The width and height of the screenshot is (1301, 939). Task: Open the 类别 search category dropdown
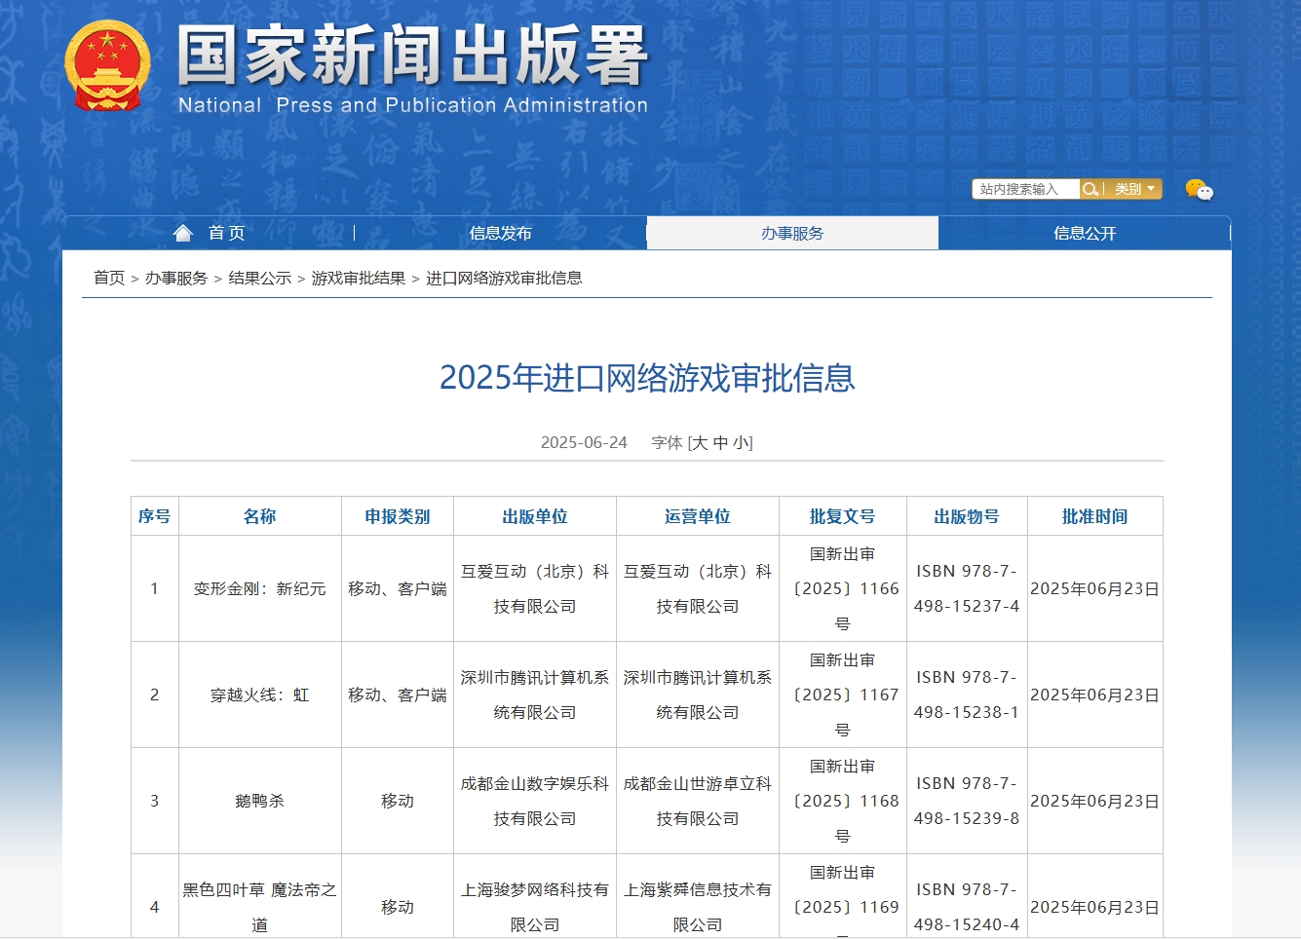coord(1133,188)
